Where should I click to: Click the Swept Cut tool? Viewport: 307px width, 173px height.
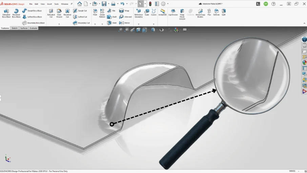[80, 11]
